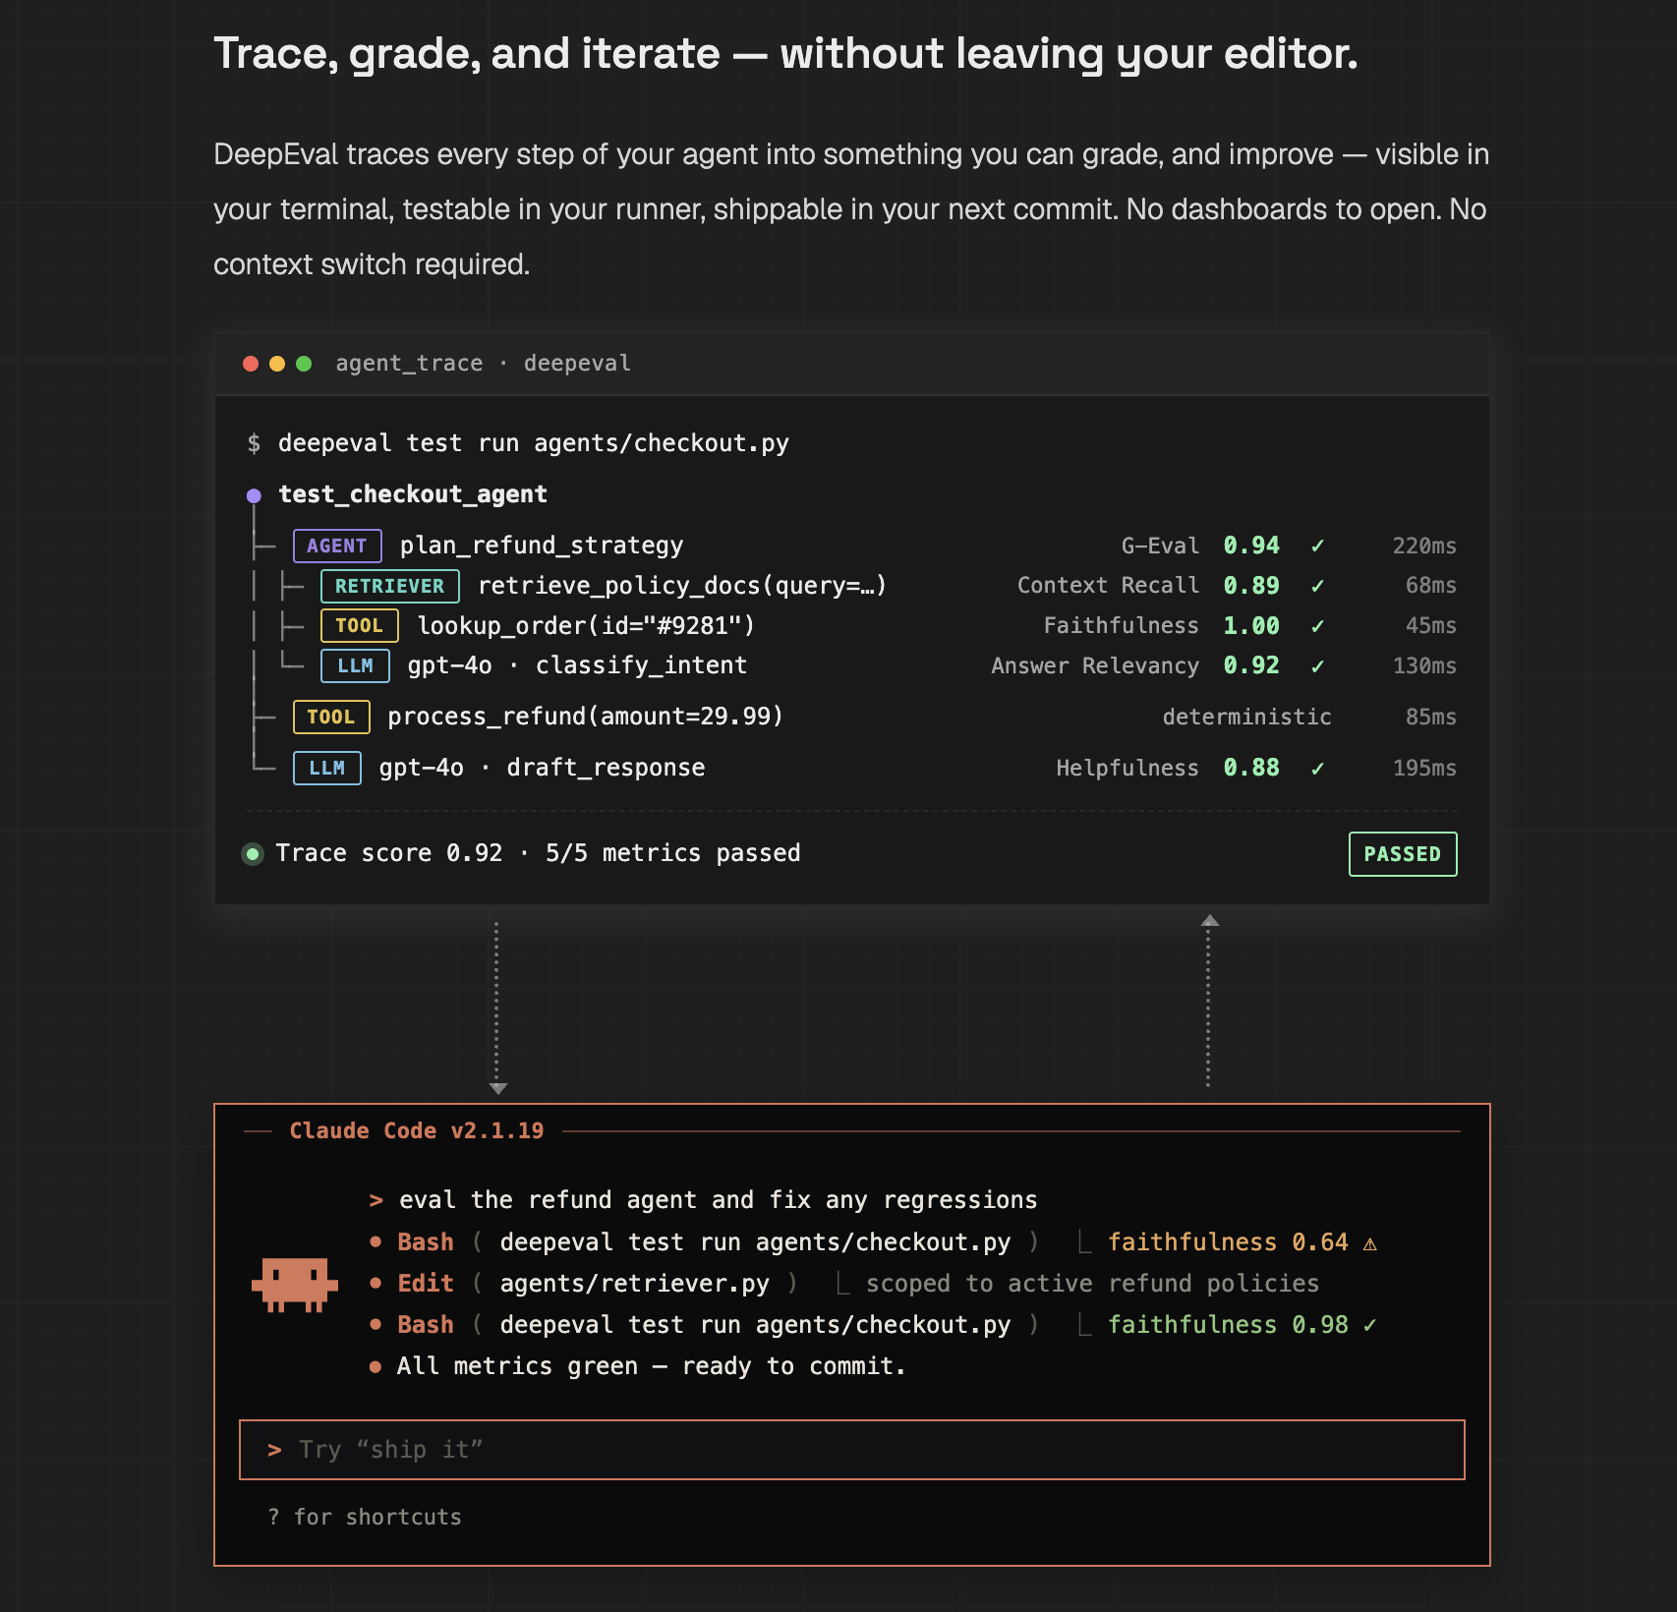Select the 'gpt-4o · classify_intent' span
Screen dimensions: 1677x1612
click(578, 665)
